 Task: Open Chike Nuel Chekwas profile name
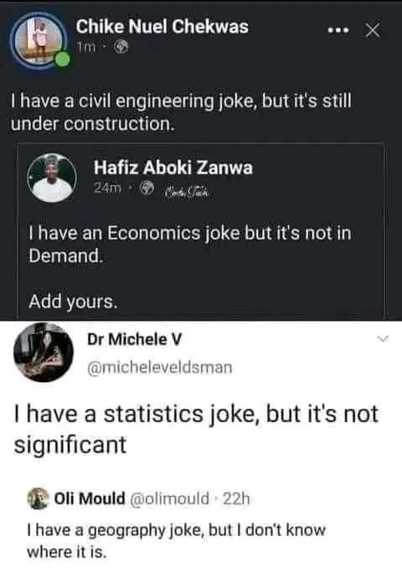tap(162, 27)
